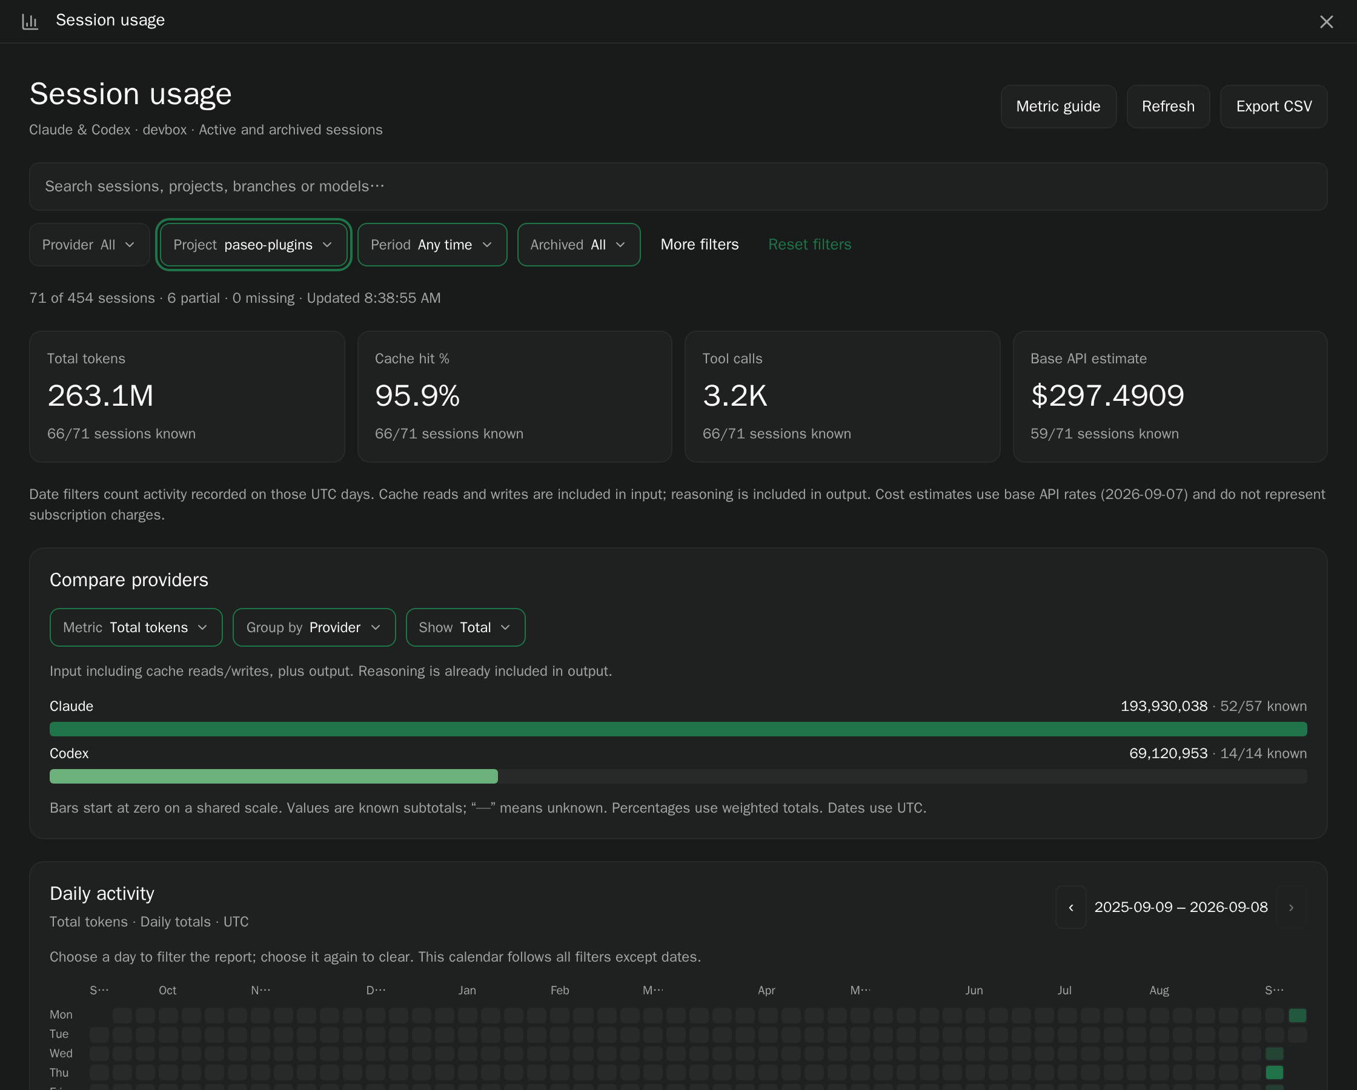Click the Apr month label in the calendar
Image resolution: width=1357 pixels, height=1090 pixels.
766,991
